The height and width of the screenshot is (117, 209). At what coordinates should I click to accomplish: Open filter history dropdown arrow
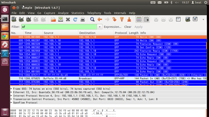pyautogui.click(x=100, y=27)
